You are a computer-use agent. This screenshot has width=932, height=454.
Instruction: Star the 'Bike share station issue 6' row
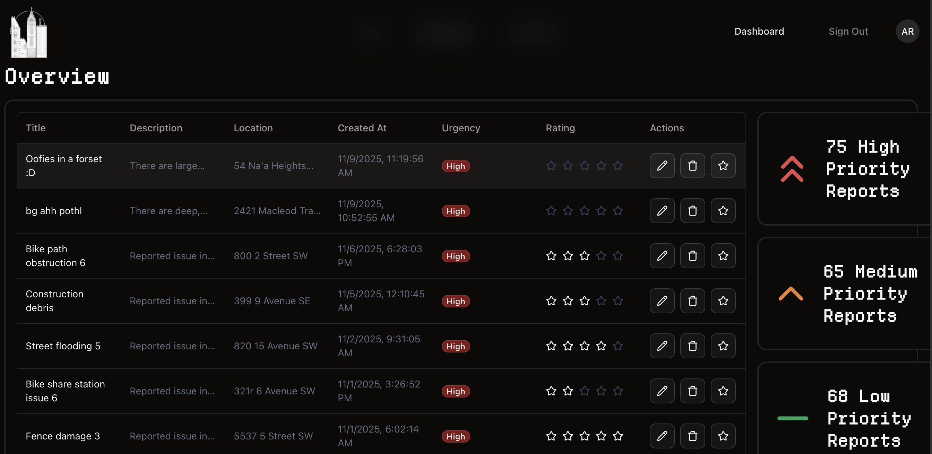pos(723,391)
